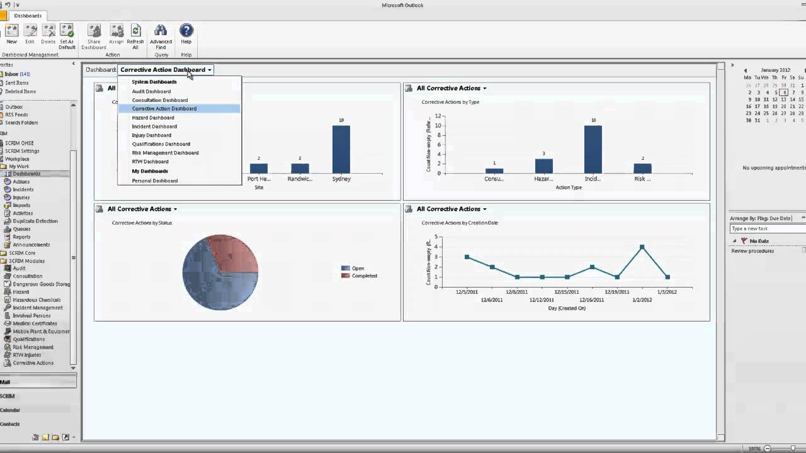Click navigation pane scrollbar down arrow

point(73,368)
